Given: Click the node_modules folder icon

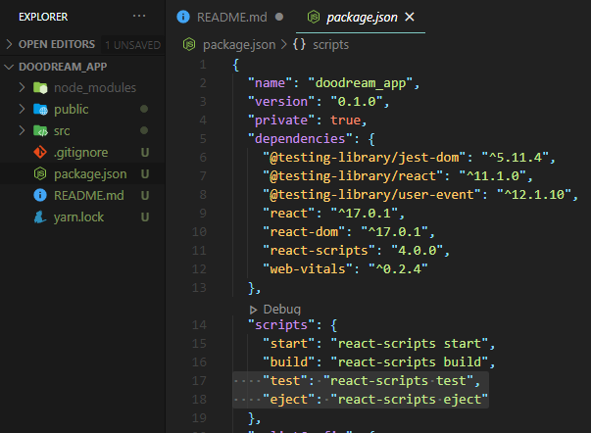Looking at the screenshot, I should [x=40, y=88].
